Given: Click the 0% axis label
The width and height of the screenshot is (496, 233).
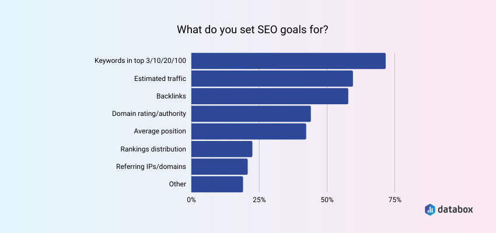Looking at the screenshot, I should [191, 200].
